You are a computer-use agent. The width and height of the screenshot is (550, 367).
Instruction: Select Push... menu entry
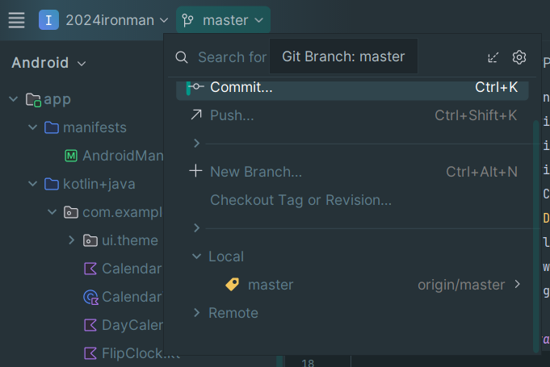click(232, 115)
